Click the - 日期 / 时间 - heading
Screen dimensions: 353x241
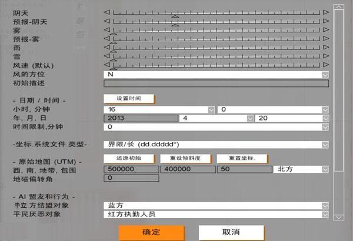tap(39, 101)
